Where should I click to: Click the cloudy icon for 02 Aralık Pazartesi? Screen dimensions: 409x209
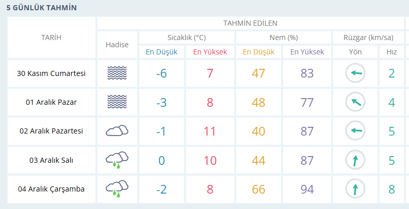117,131
